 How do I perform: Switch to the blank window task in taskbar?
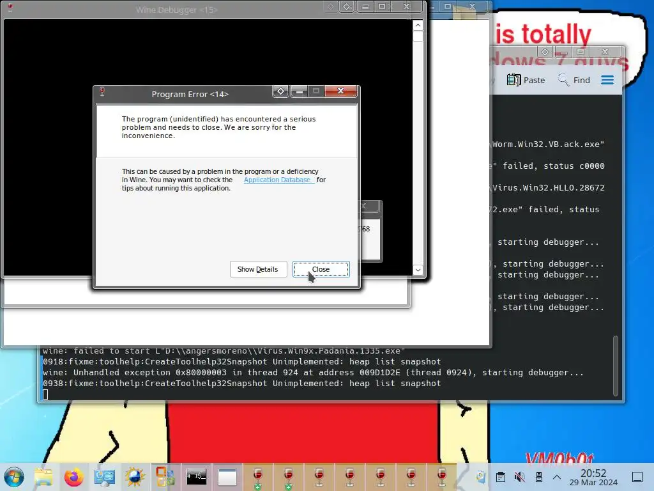(227, 477)
